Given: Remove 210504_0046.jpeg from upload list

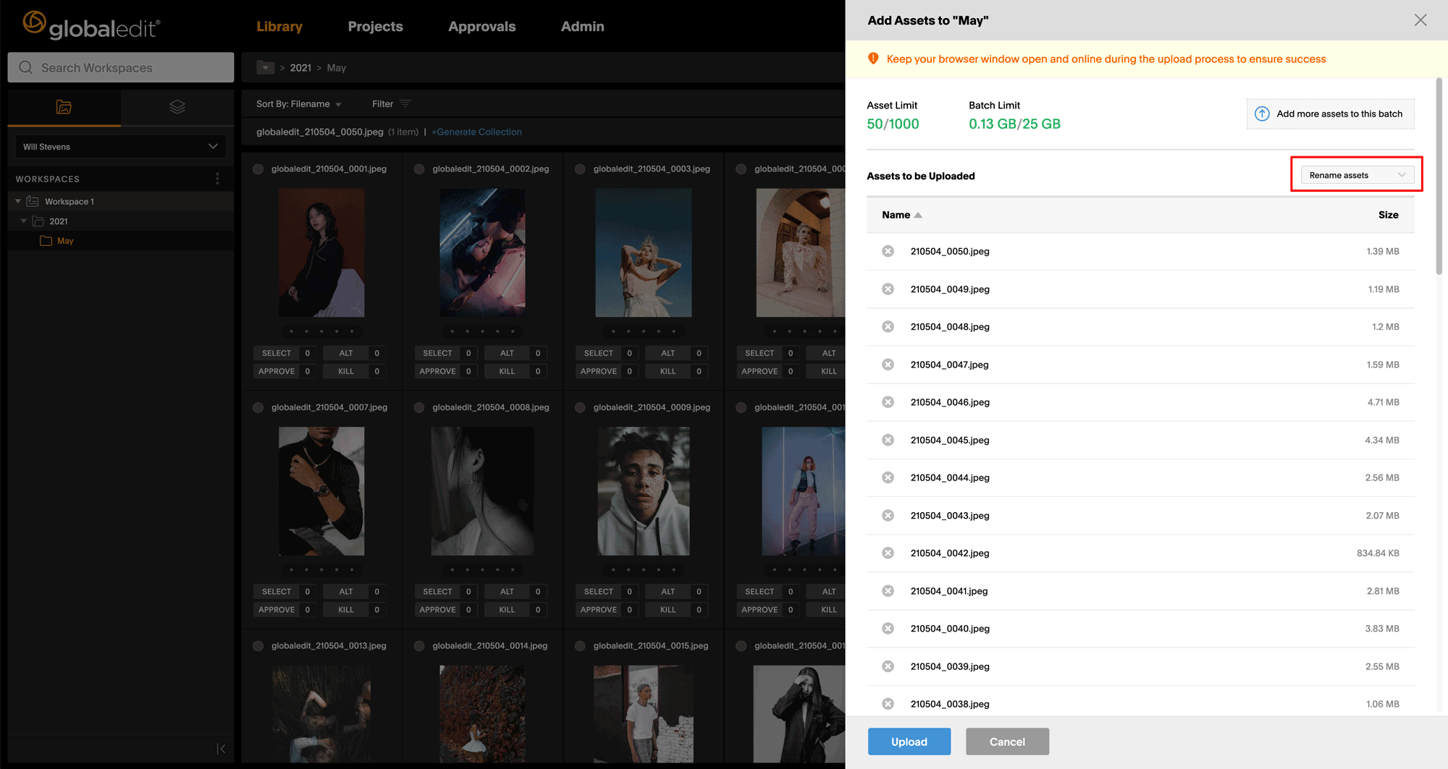Looking at the screenshot, I should 888,402.
